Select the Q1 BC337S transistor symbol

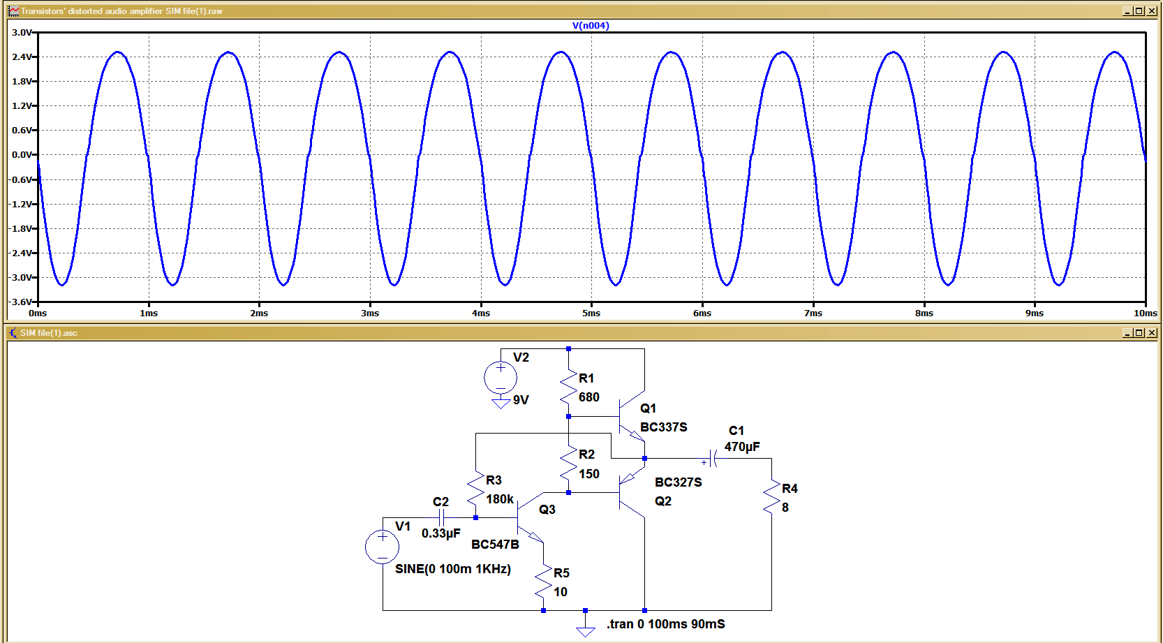(x=630, y=417)
